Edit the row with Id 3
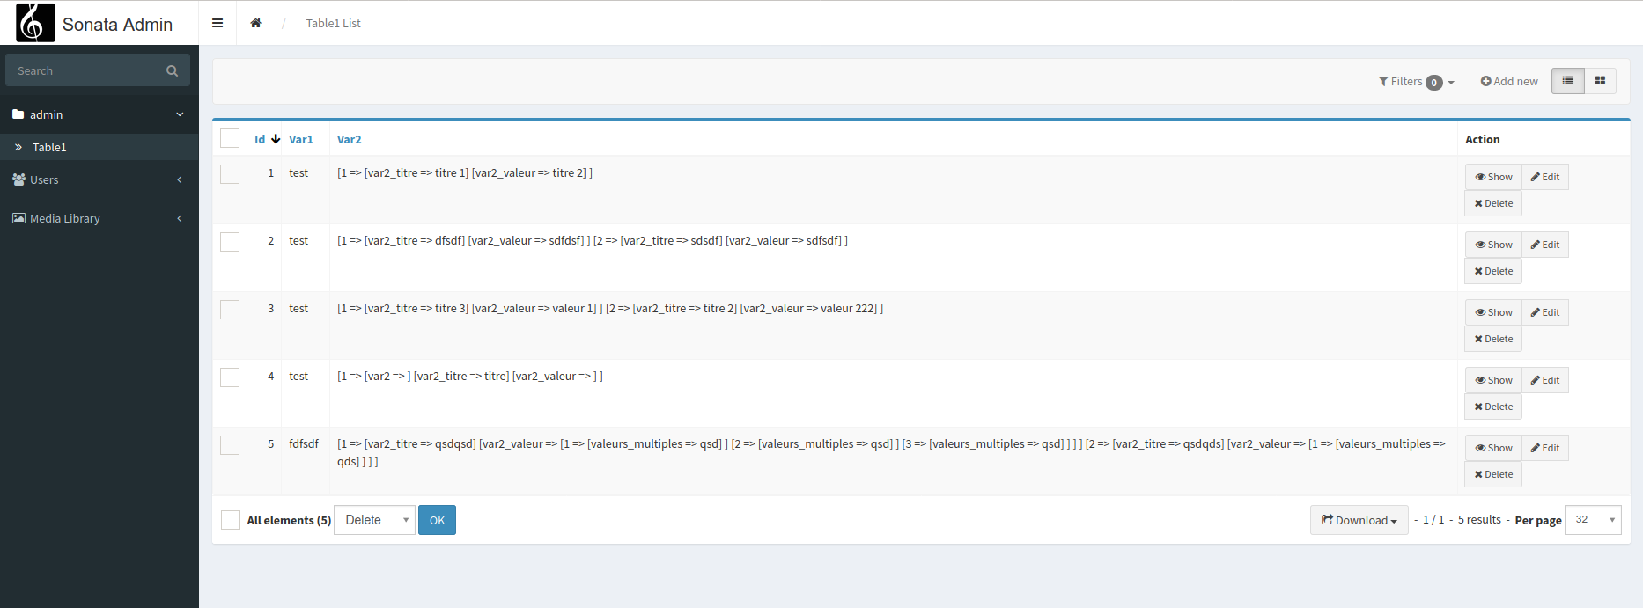Viewport: 1643px width, 608px height. click(1545, 312)
